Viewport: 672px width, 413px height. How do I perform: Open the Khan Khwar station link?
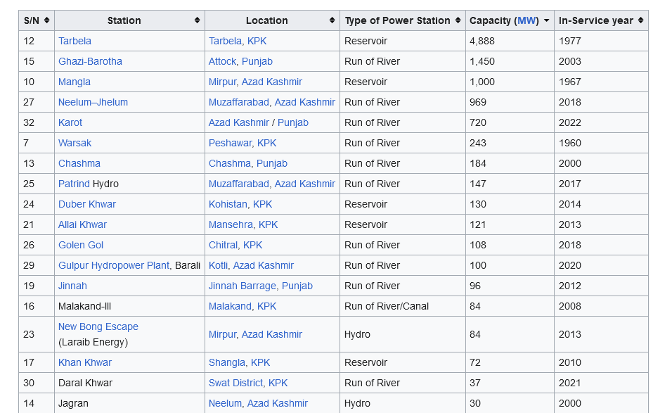[85, 362]
